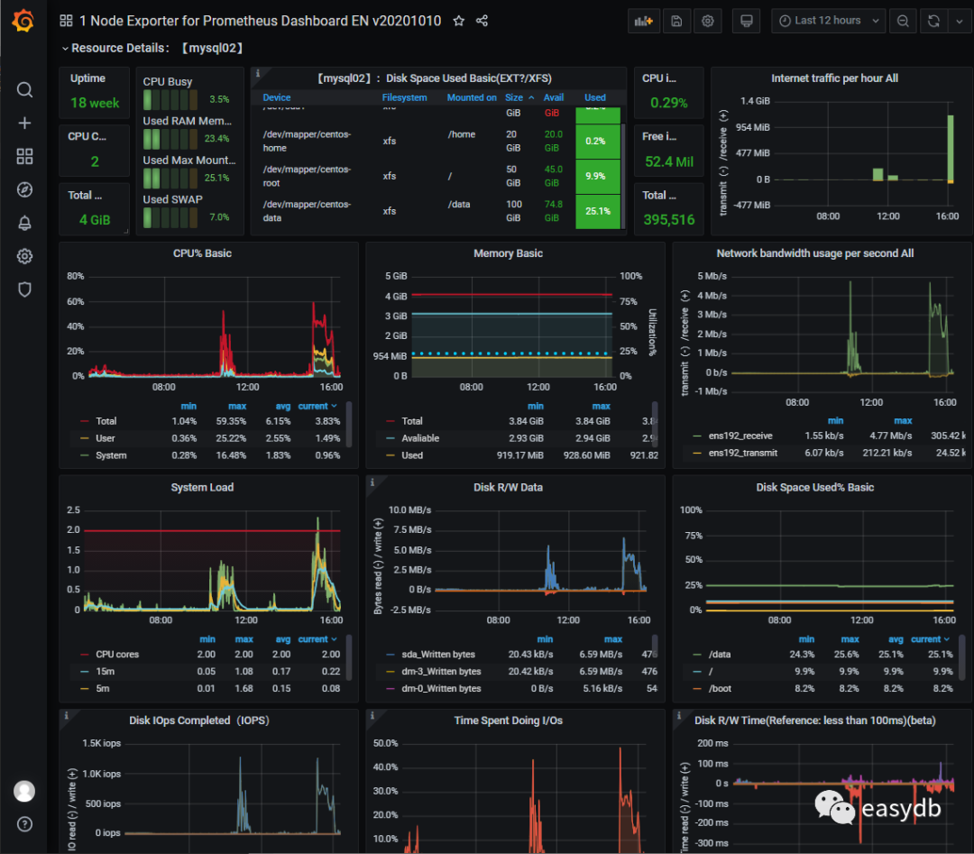Click the /data legend color swatch

tap(696, 655)
